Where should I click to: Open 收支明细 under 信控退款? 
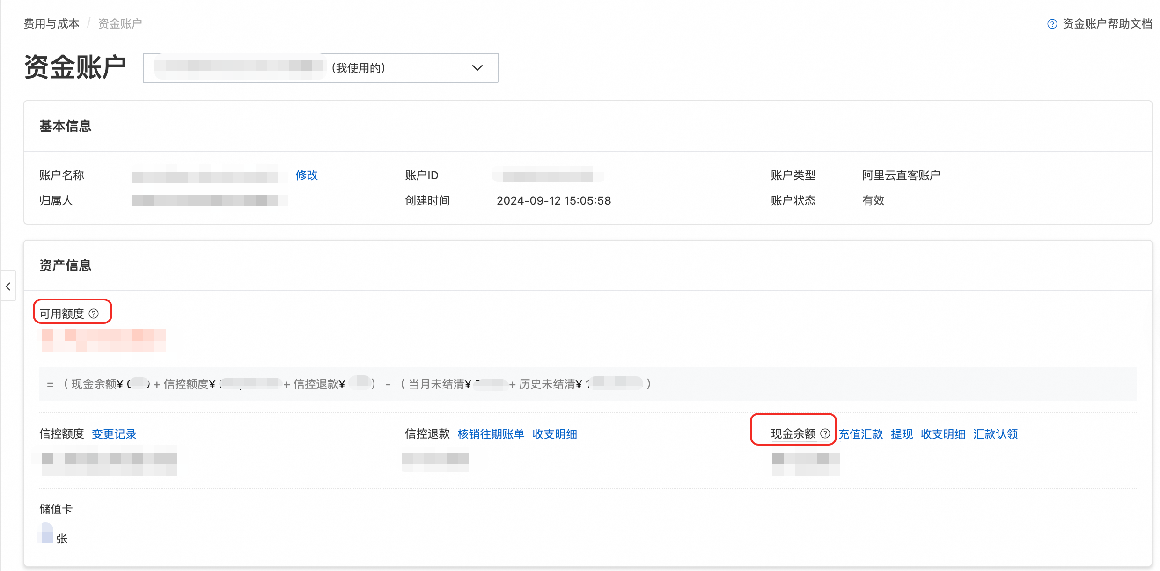pyautogui.click(x=554, y=434)
